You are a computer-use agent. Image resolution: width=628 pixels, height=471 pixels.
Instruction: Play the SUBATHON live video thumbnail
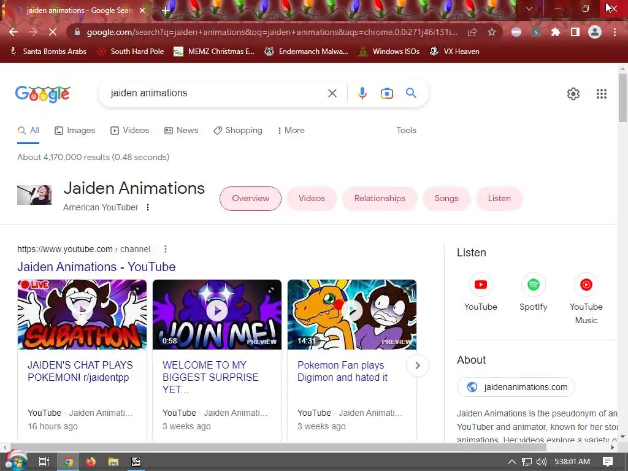82,315
